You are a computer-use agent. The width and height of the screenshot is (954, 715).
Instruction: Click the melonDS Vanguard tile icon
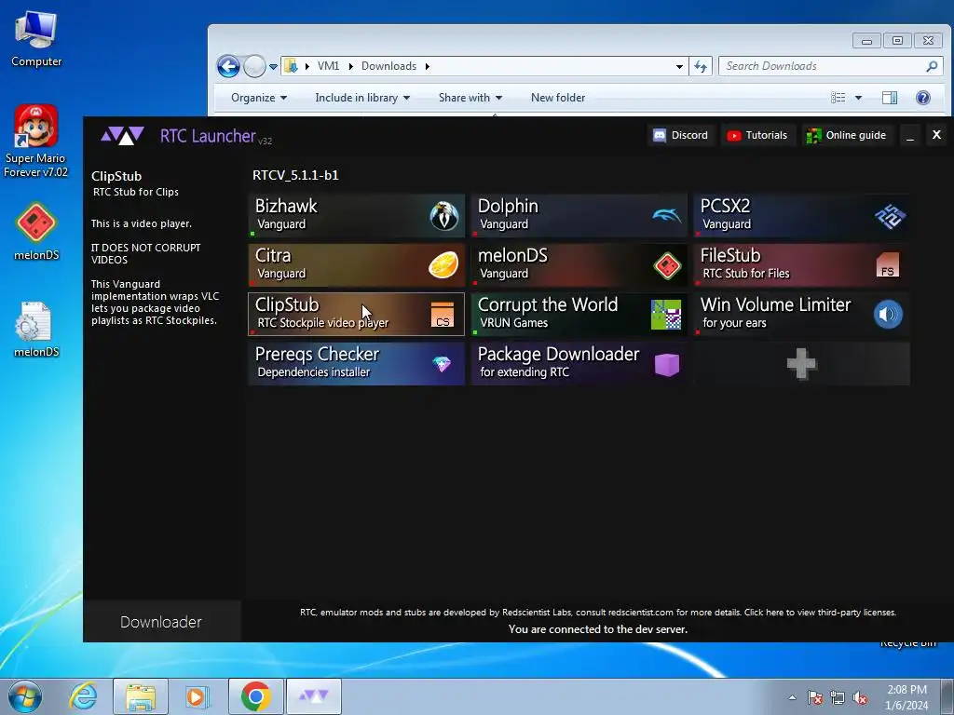(x=667, y=265)
